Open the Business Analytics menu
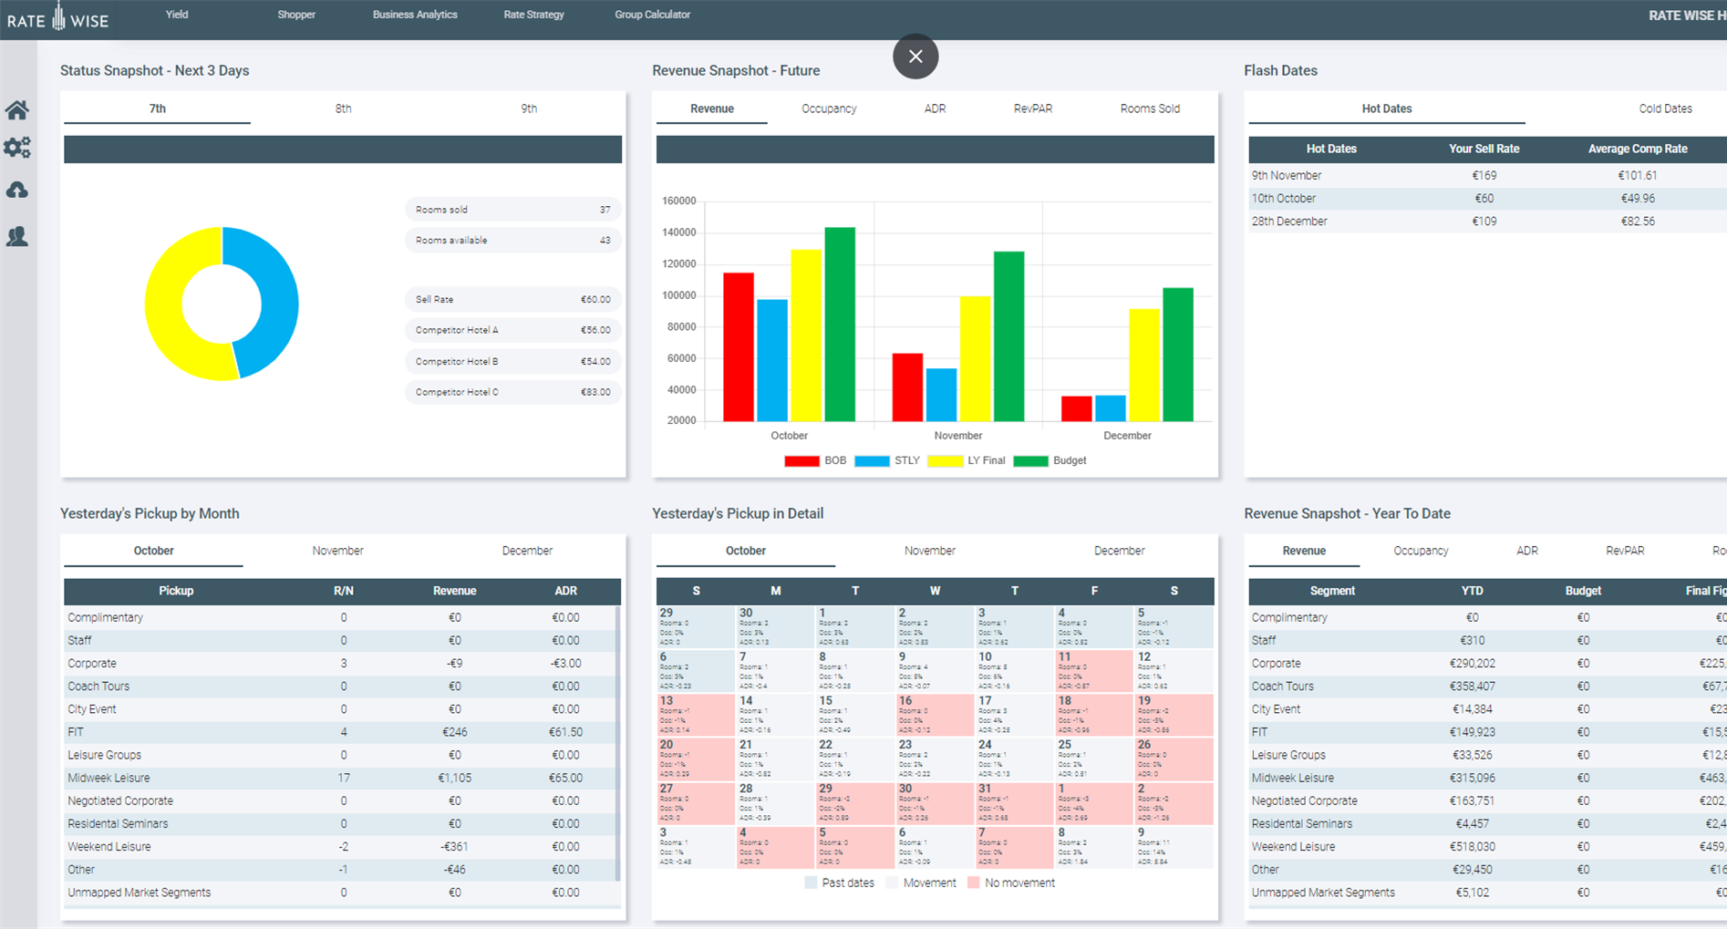 (415, 15)
